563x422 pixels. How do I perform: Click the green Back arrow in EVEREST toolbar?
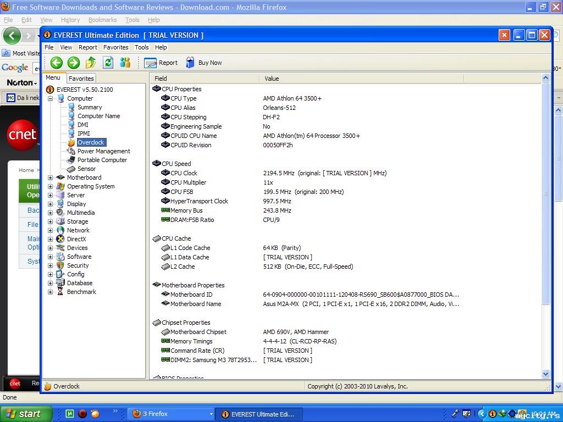(x=56, y=63)
